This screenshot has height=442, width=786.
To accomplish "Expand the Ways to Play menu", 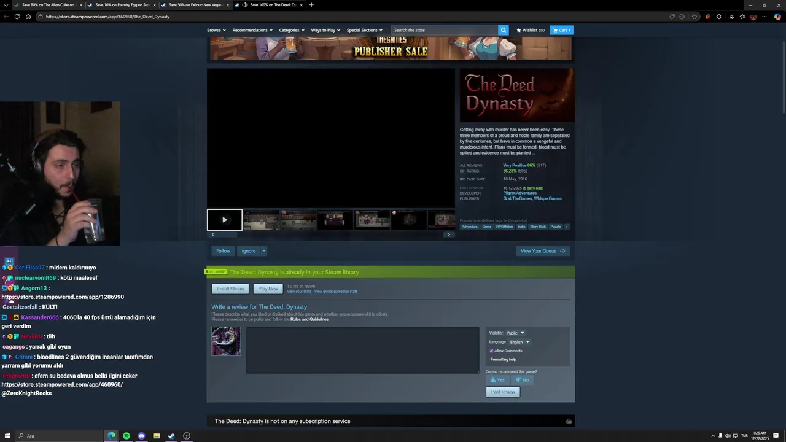I will point(325,30).
